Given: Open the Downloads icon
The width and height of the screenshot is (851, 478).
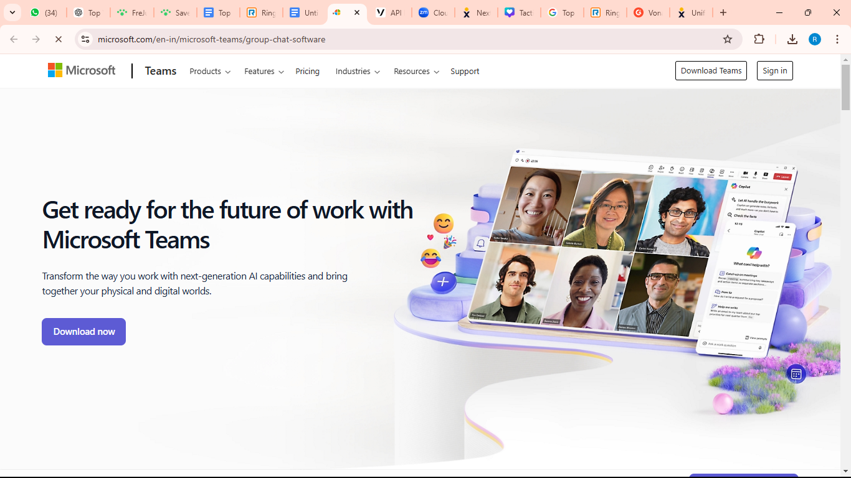Looking at the screenshot, I should 792,39.
